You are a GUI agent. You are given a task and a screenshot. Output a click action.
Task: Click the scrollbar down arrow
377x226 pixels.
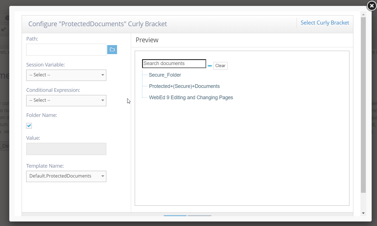[363, 213]
